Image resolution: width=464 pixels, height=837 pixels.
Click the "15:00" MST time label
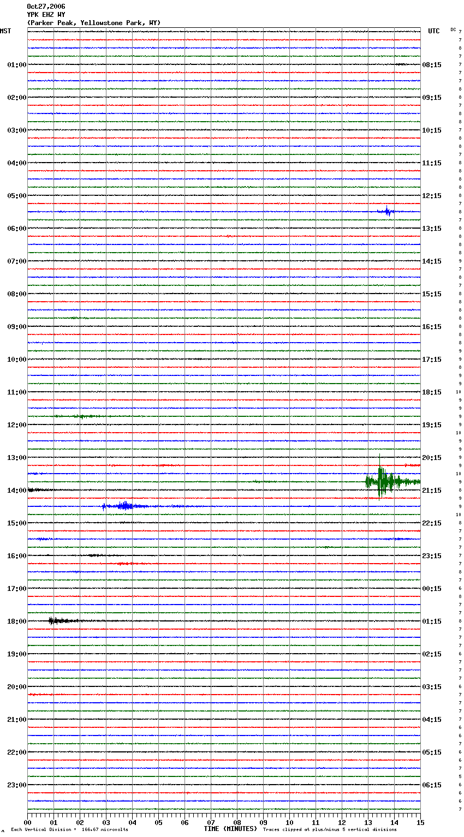(x=17, y=523)
